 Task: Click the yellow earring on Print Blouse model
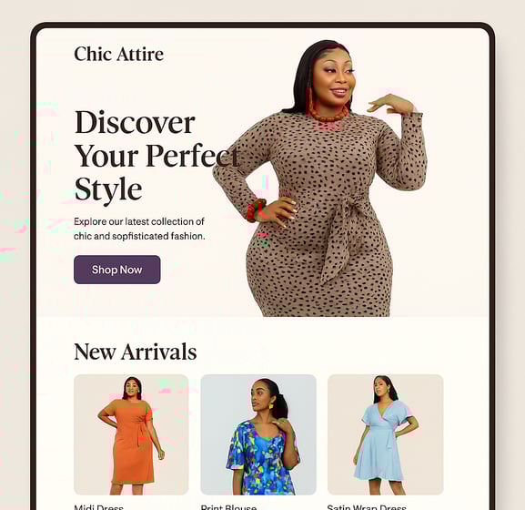click(x=271, y=406)
